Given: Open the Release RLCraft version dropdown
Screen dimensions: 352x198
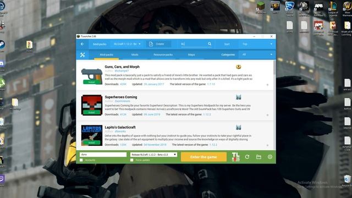Looking at the screenshot, I should coord(153,155).
